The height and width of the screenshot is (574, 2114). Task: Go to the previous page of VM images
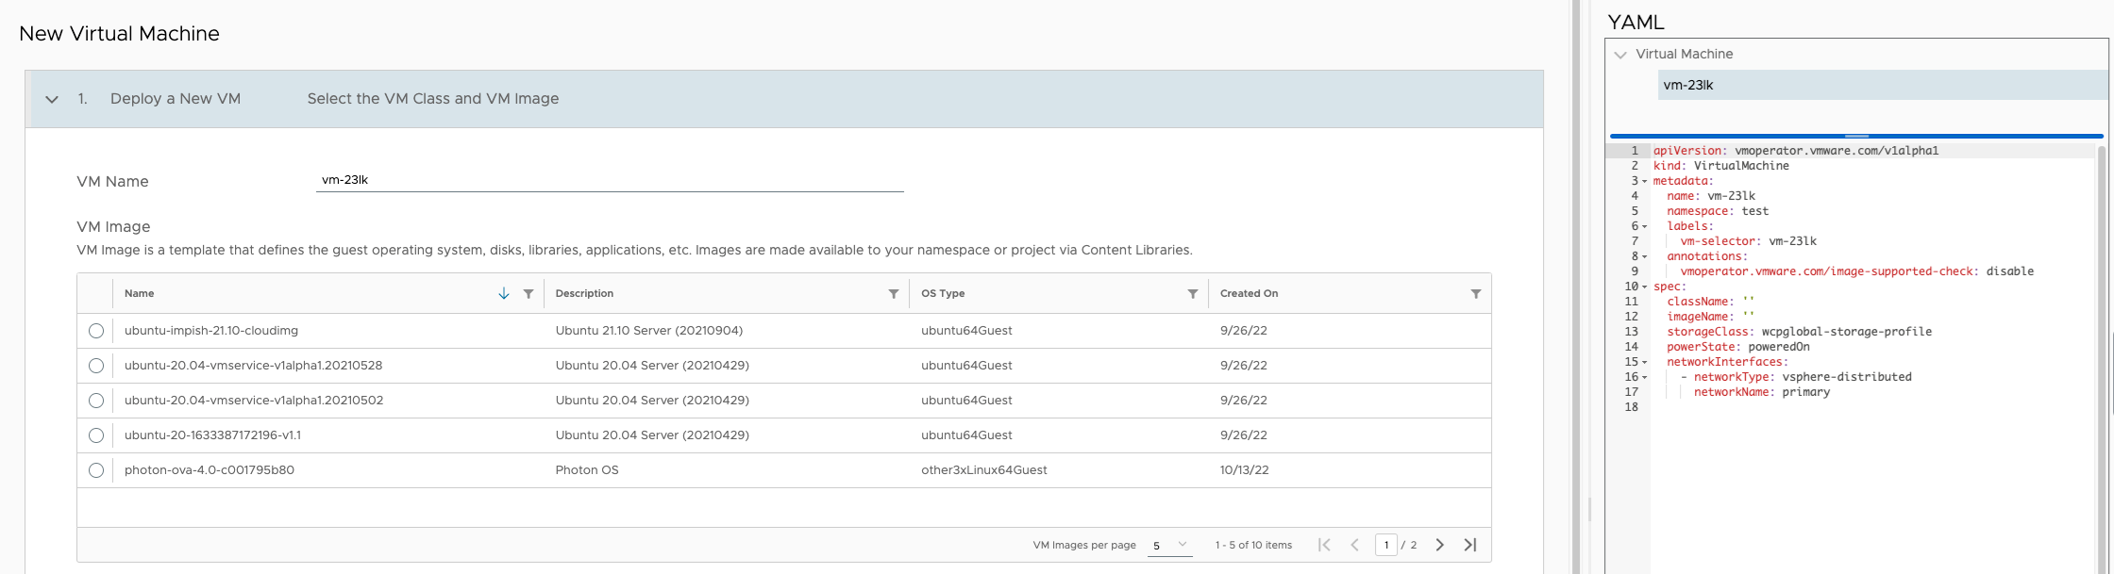(x=1355, y=545)
